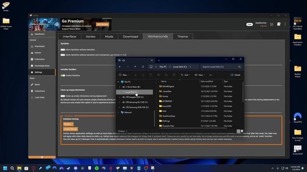
Task: Toggle Clean up empty directories during deployment
Action: pos(63,96)
